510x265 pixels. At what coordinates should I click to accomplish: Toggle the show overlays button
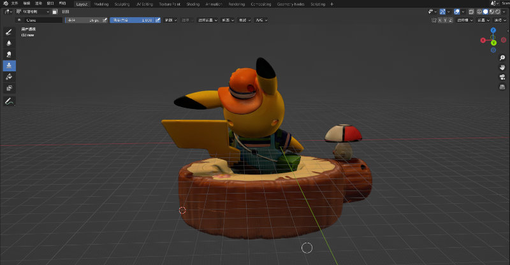(456, 11)
